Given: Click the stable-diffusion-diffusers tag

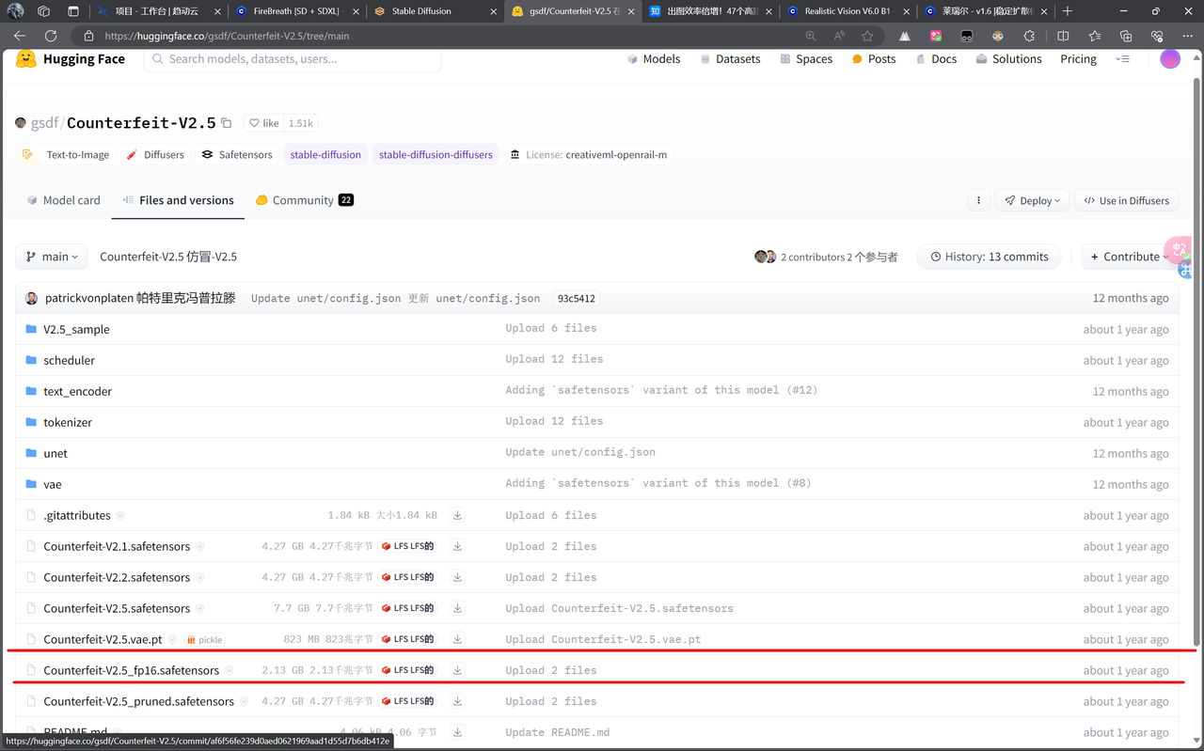Looking at the screenshot, I should [x=436, y=154].
